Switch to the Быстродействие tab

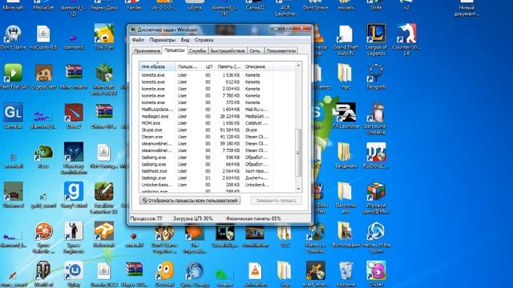click(x=228, y=51)
